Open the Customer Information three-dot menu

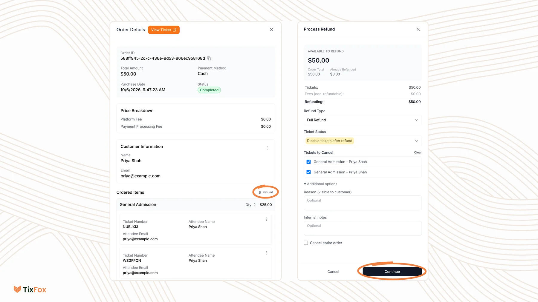268,148
